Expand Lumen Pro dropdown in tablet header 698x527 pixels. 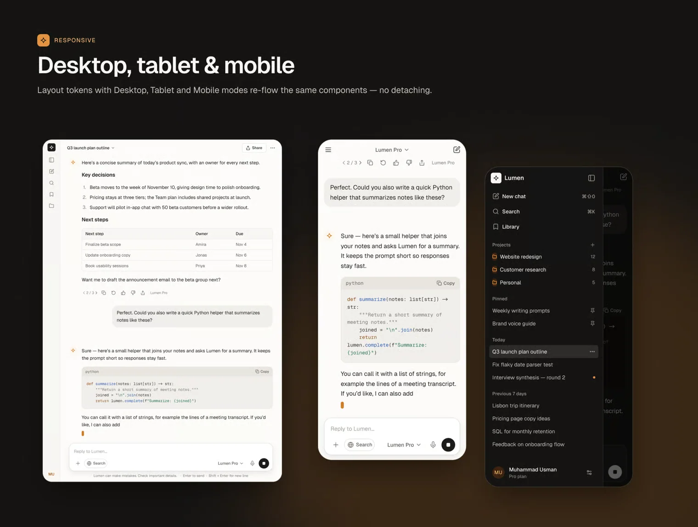(x=392, y=150)
